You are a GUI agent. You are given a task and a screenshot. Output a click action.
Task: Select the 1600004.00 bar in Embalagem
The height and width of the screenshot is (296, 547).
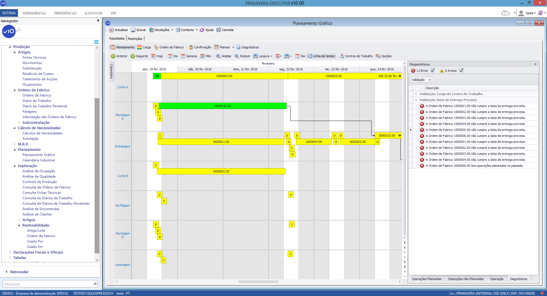[x=314, y=142]
